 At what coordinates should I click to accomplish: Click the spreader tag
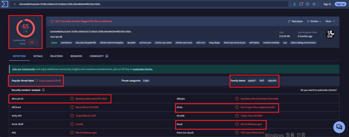[131, 42]
